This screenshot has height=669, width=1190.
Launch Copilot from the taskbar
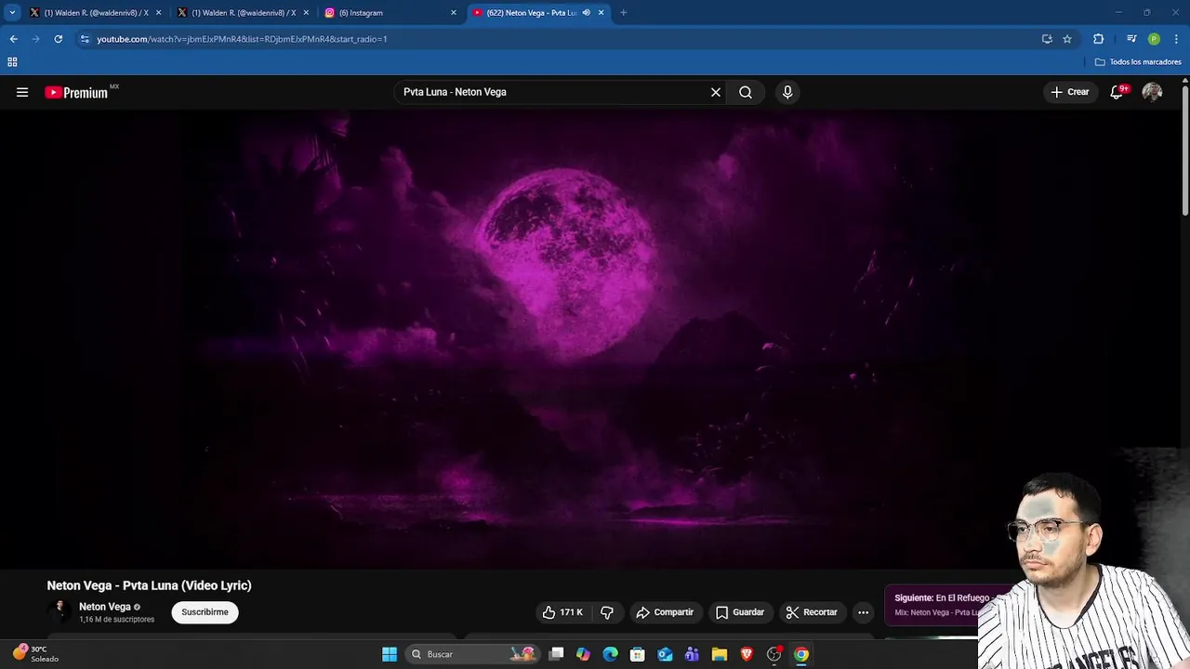point(583,654)
